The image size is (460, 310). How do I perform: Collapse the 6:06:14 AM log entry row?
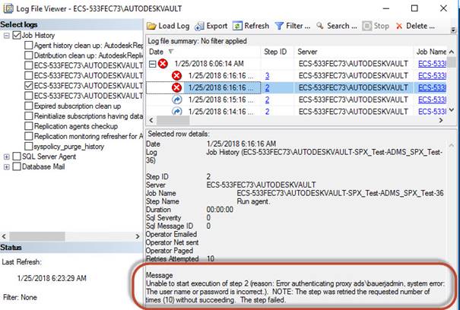coord(151,64)
